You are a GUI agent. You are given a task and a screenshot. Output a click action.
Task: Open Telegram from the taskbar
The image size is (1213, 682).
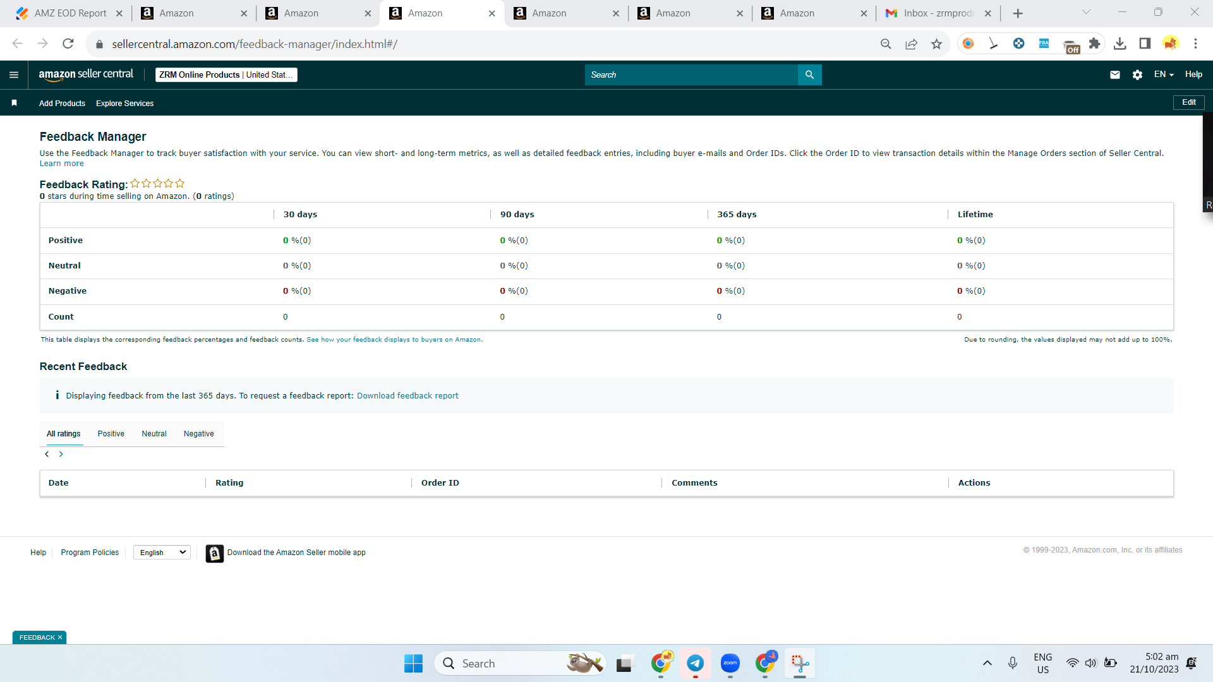pos(696,664)
